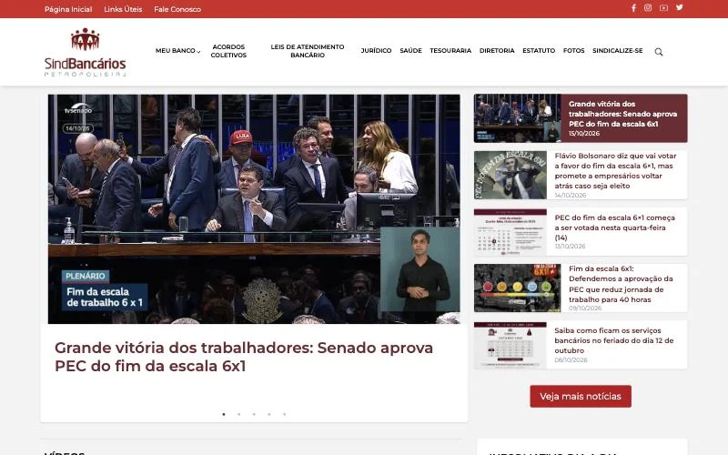Click the SindBancários Petrópolis logo
Screen dimensions: 728x455
point(85,52)
